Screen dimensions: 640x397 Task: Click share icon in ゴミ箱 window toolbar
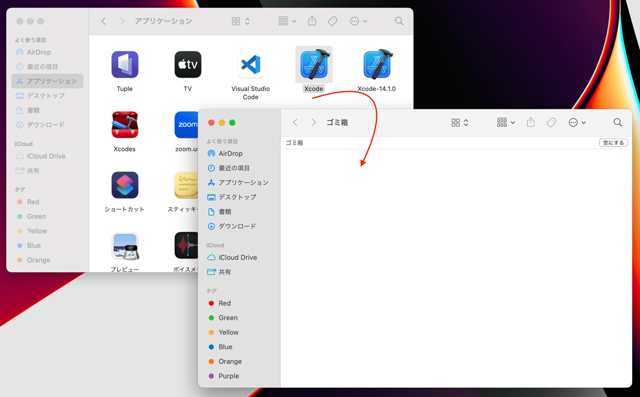(531, 122)
